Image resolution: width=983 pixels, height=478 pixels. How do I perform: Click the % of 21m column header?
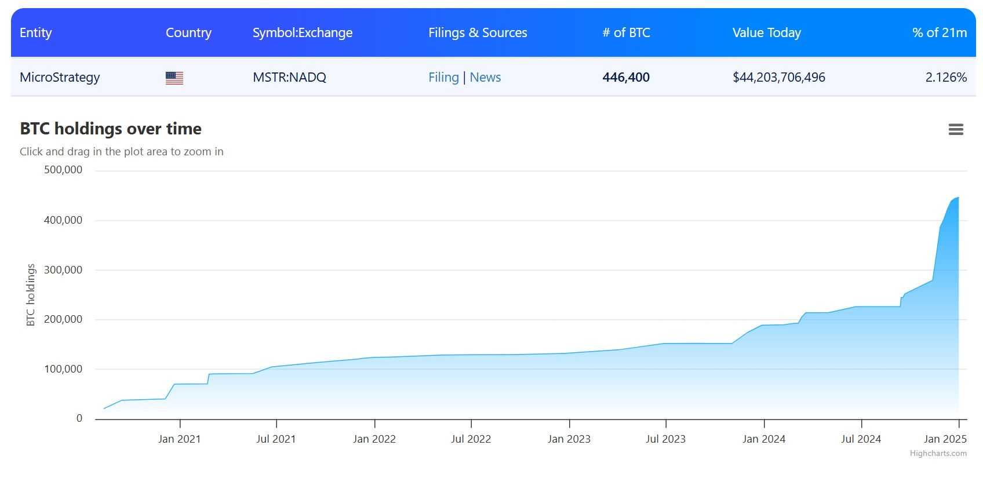940,32
